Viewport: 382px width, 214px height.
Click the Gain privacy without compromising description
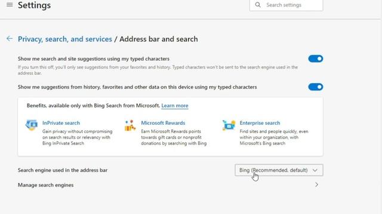77,137
